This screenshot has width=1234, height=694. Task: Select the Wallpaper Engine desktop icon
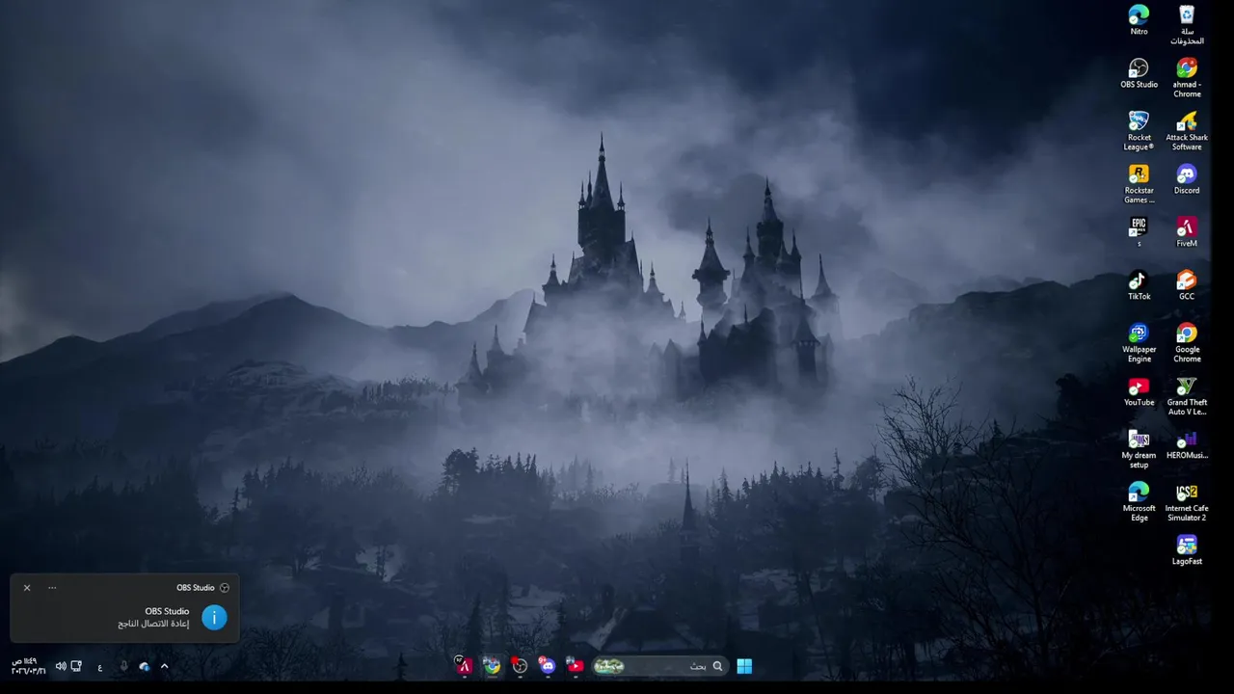pyautogui.click(x=1139, y=343)
